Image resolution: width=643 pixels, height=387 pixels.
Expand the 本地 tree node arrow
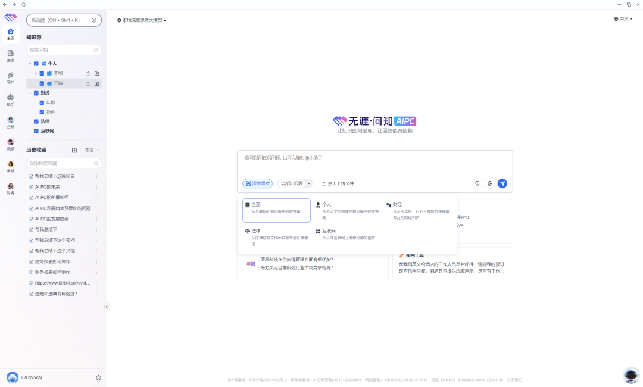point(36,73)
